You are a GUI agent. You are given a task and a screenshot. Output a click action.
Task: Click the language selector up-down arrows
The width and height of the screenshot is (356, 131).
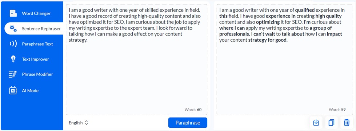(x=86, y=123)
